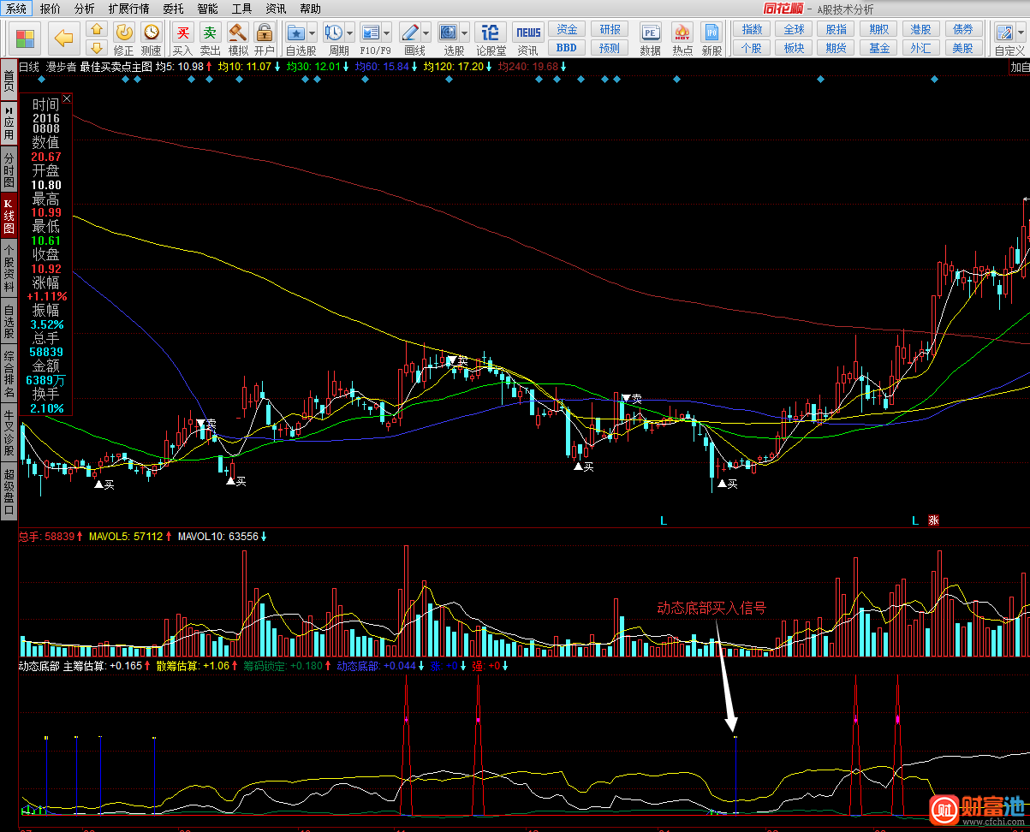Close the price info panel with X
The image size is (1030, 832).
click(67, 98)
